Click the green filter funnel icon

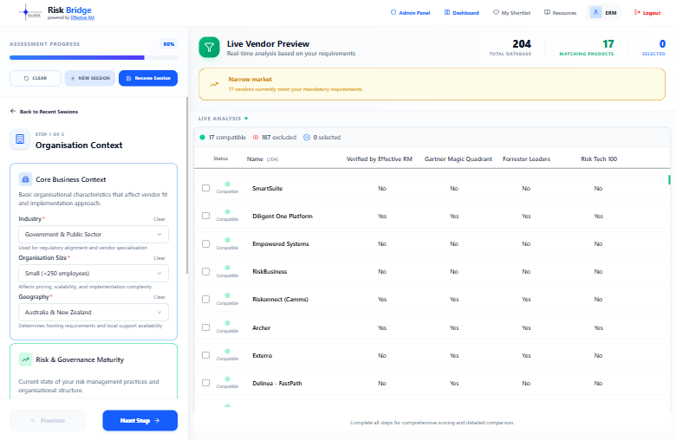click(209, 48)
